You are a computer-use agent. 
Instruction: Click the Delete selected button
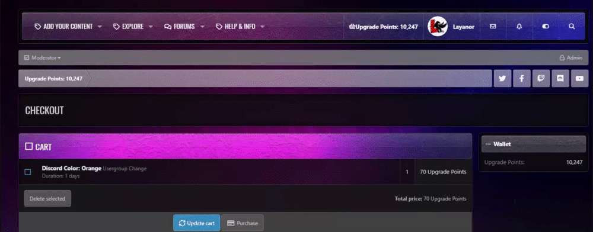[47, 198]
